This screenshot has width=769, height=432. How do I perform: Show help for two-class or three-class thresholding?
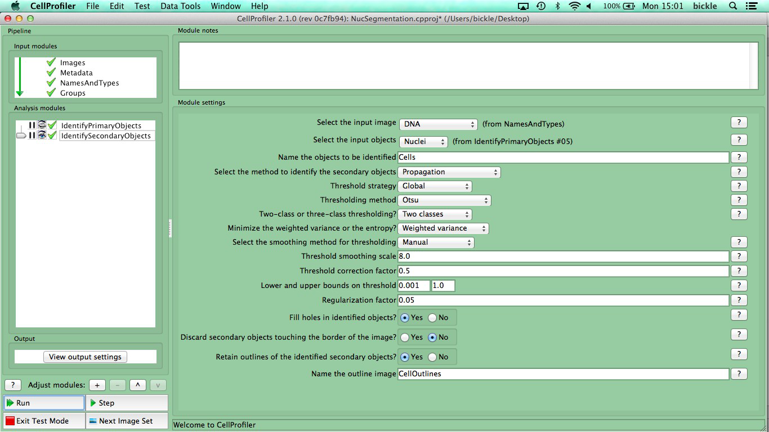(x=739, y=214)
